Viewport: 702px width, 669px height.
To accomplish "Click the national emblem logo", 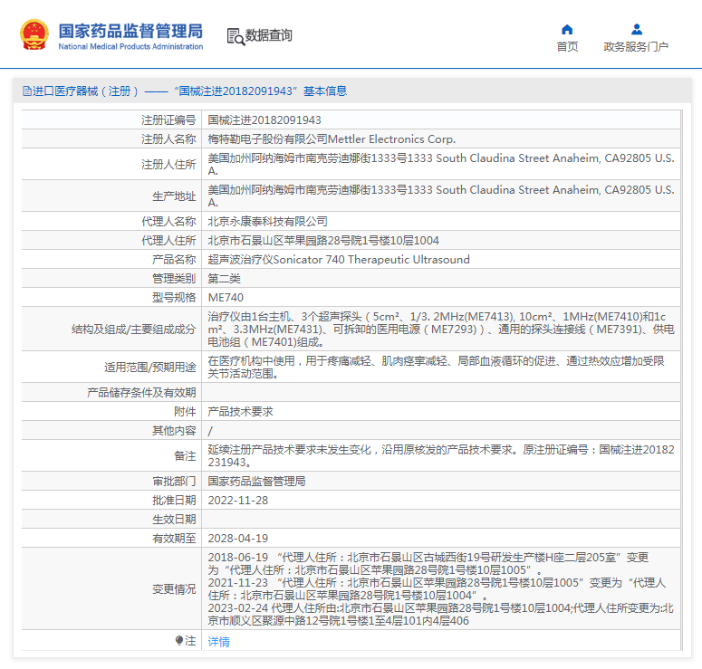I will pyautogui.click(x=34, y=34).
